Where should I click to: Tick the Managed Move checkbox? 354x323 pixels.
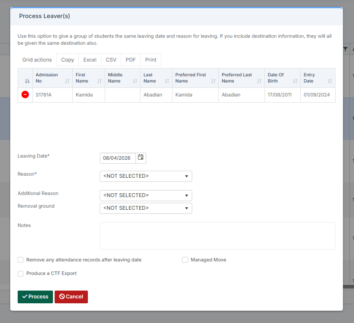coord(185,260)
